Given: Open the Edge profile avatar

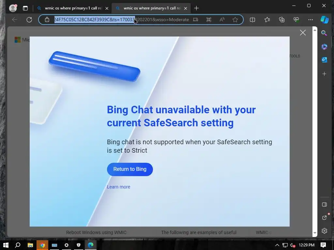Looking at the screenshot, I should [x=13, y=8].
